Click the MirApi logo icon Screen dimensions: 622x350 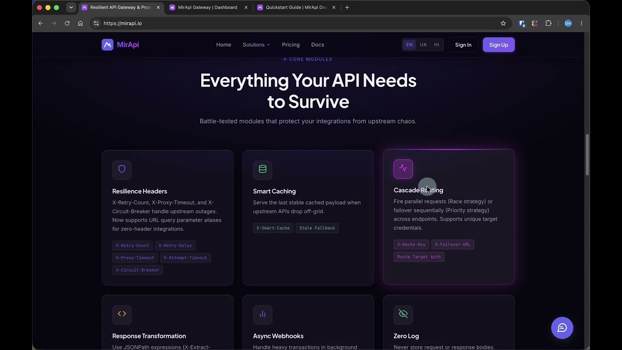point(107,45)
